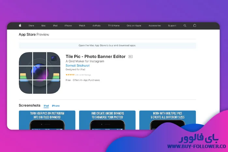Open the 'And create unique banners' screenshot

(107, 120)
